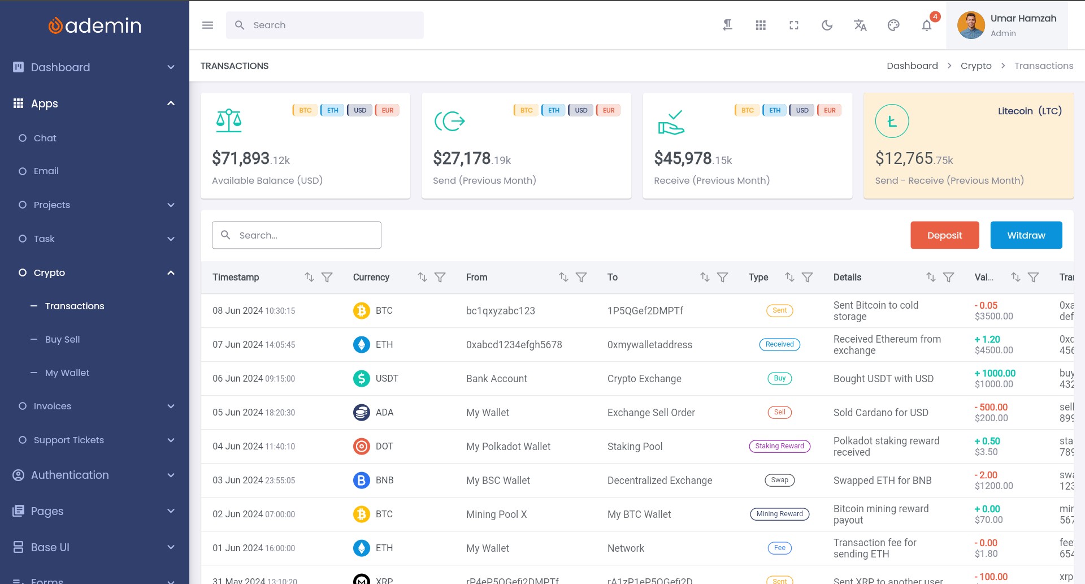
Task: Sort the table by Timestamp column
Action: click(x=309, y=277)
